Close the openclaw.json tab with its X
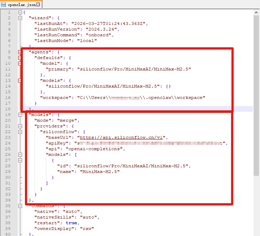260x236 pixels. pos(38,5)
